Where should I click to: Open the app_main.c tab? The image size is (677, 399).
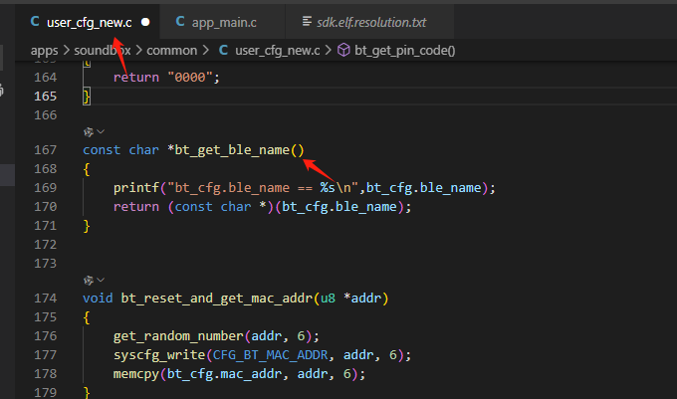point(222,22)
